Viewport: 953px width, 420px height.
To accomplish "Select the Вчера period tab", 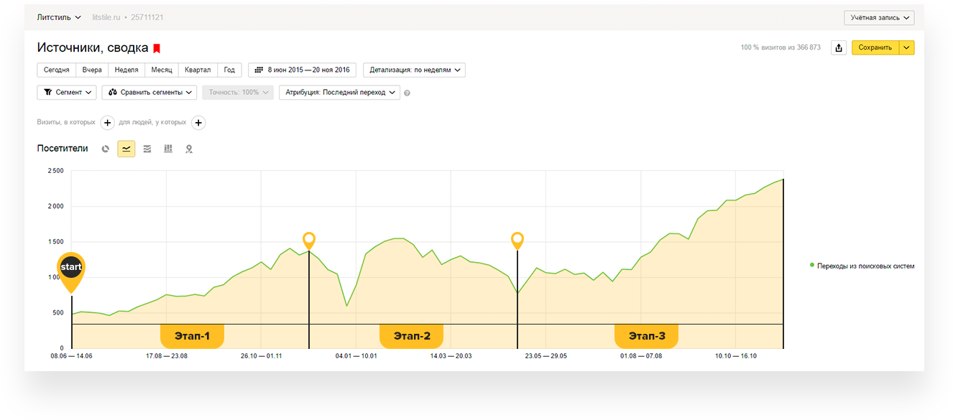I will coord(92,70).
